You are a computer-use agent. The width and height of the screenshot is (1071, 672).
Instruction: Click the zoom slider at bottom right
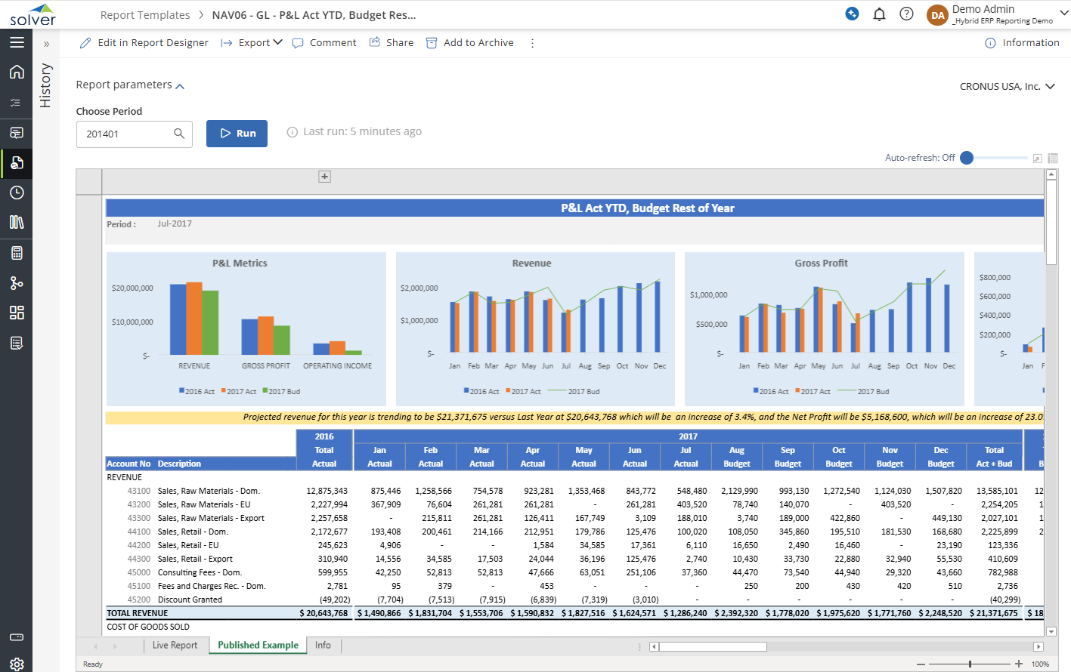[970, 664]
